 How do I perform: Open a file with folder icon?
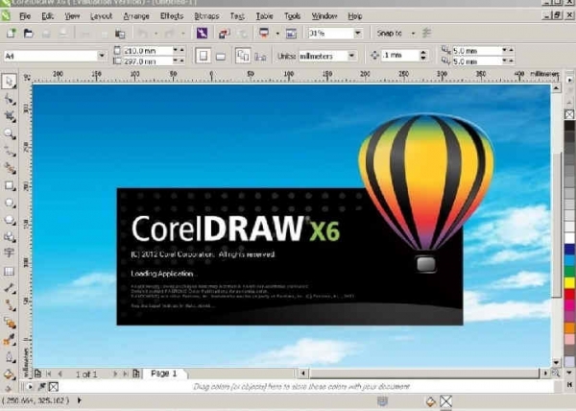(28, 34)
